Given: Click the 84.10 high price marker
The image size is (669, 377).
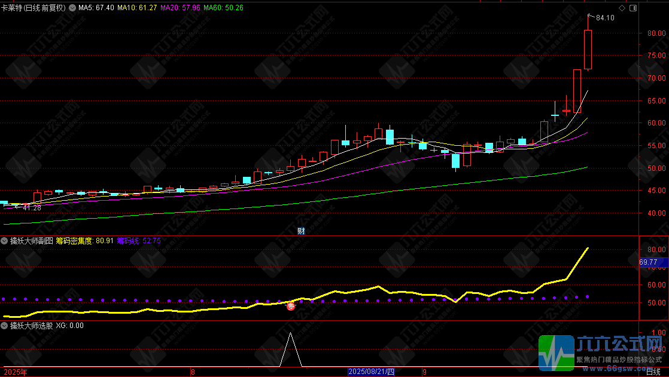Looking at the screenshot, I should (x=605, y=18).
